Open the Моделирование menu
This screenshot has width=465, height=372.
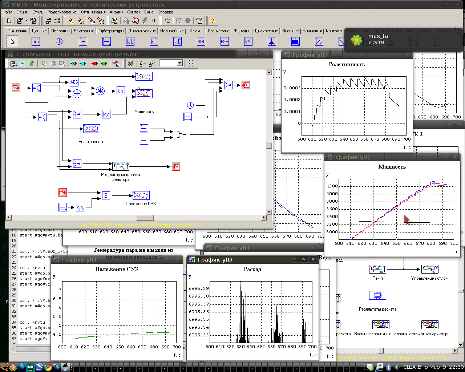click(x=62, y=12)
